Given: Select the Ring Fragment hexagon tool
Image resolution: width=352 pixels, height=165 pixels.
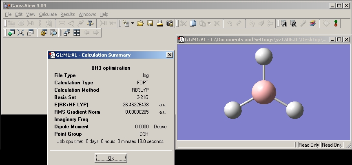Looking at the screenshot, I should tap(21, 23).
